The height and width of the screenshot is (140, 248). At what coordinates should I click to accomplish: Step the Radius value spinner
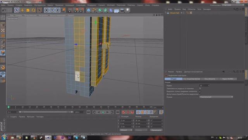(209, 86)
